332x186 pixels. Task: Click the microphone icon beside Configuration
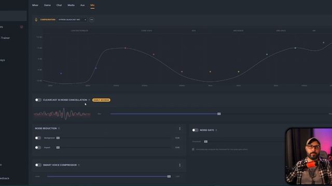(x=36, y=20)
